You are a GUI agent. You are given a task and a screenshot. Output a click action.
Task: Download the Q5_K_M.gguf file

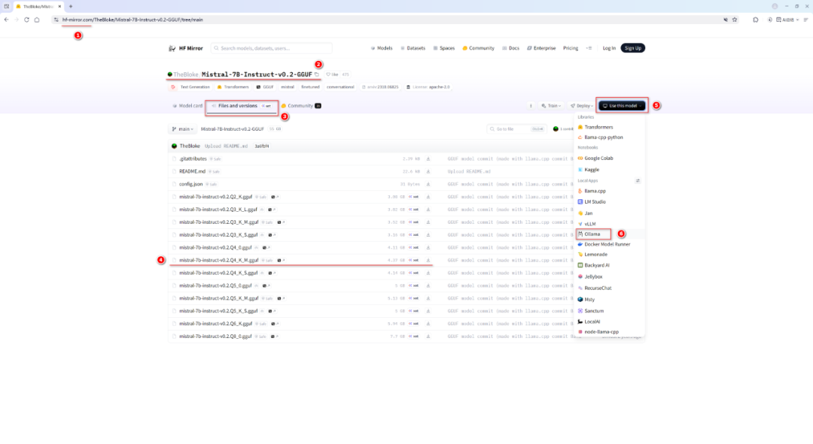[x=428, y=298]
